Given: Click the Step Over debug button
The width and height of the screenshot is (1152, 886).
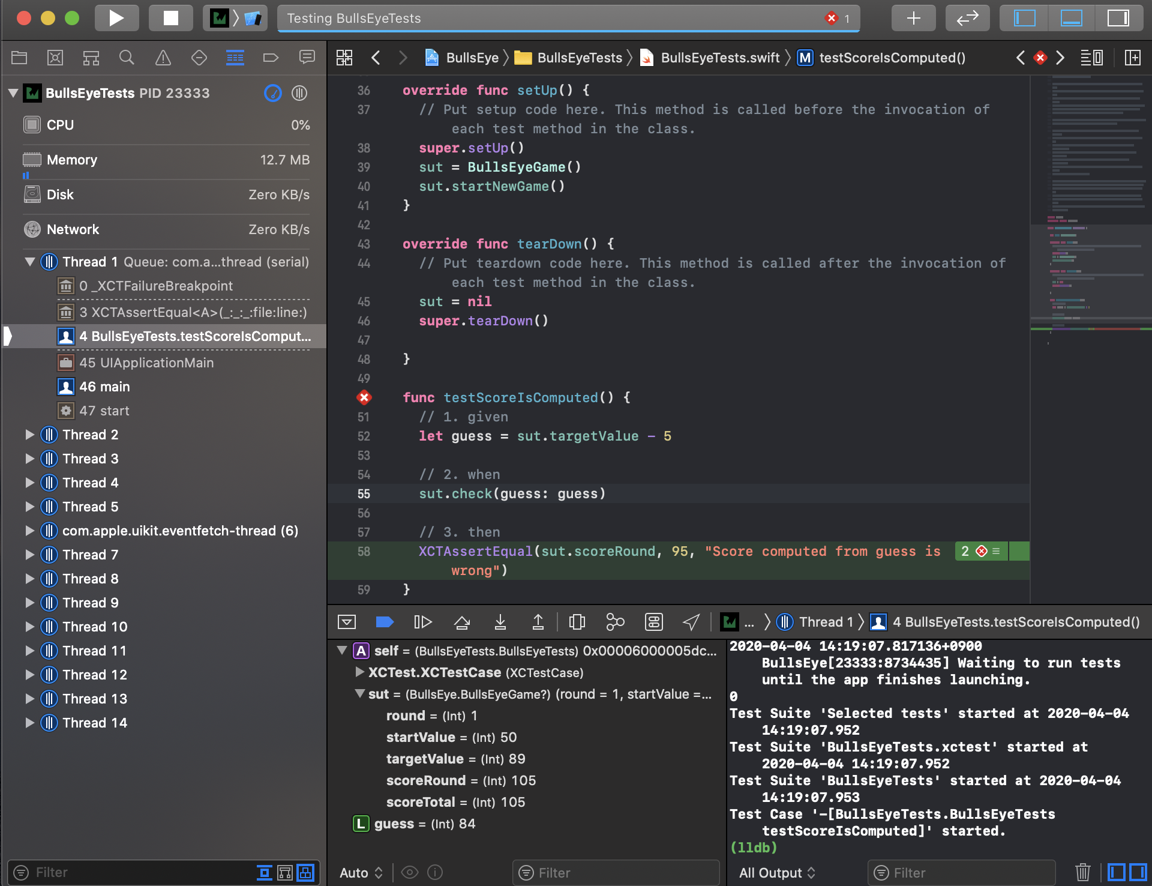Looking at the screenshot, I should 461,622.
